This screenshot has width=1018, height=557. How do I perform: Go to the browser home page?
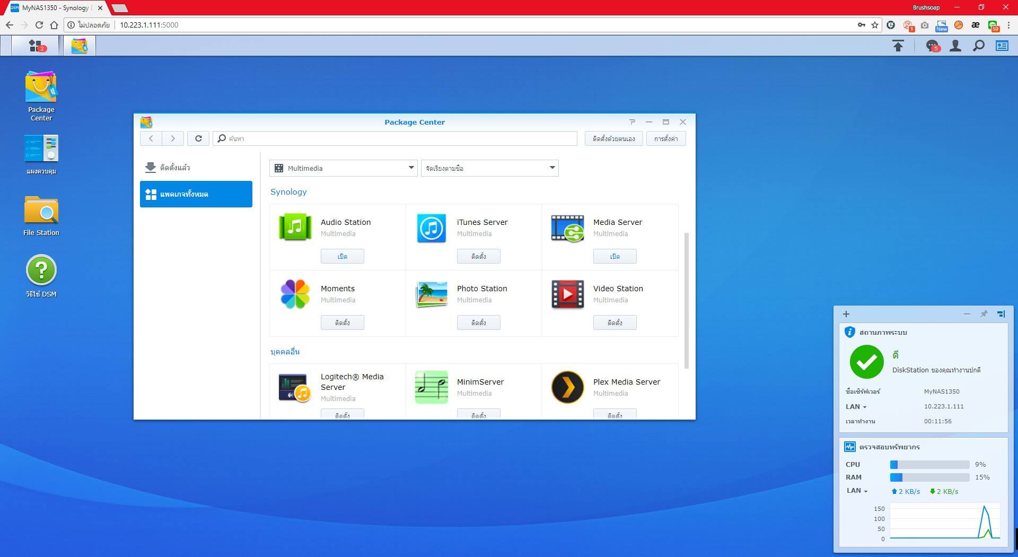(54, 25)
